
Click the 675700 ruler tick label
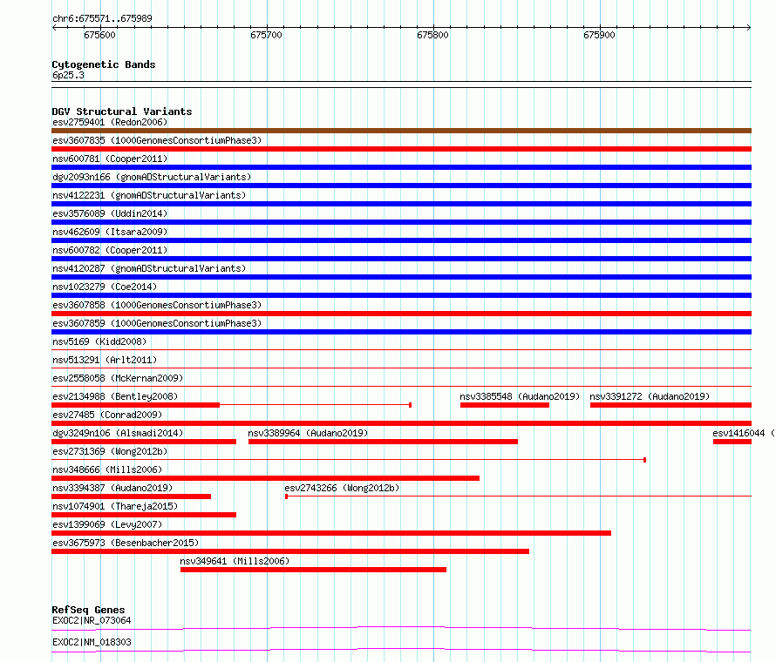click(x=266, y=35)
